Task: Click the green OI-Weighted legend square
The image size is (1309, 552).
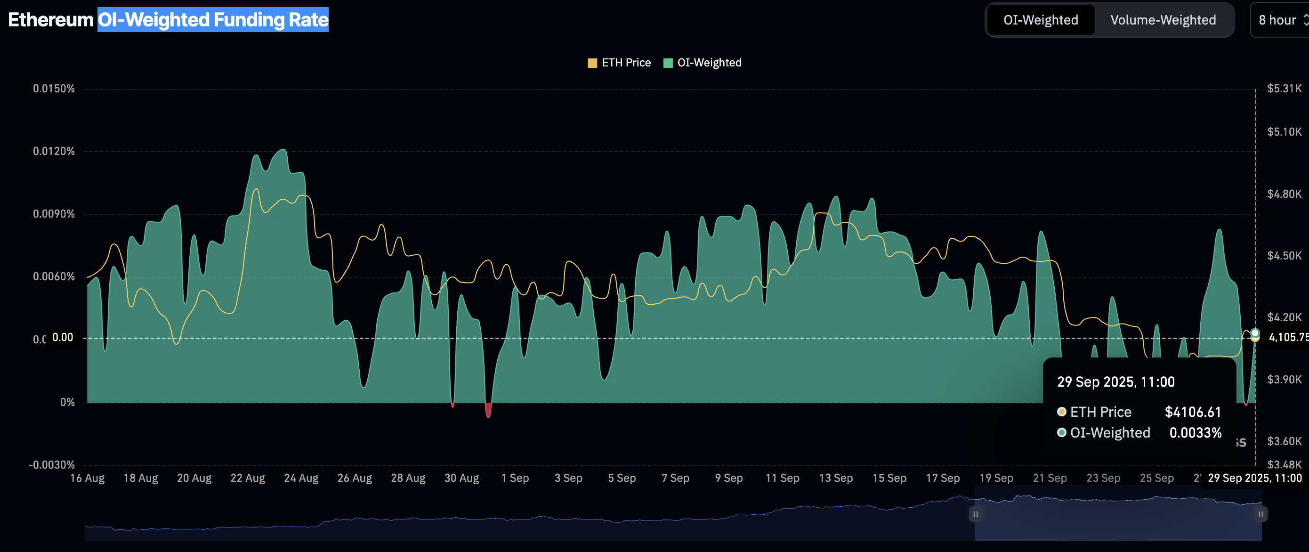Action: coord(668,63)
